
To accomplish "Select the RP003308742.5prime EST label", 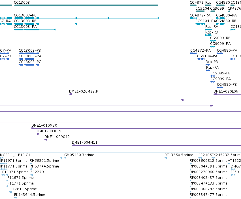I will click(208, 189).
